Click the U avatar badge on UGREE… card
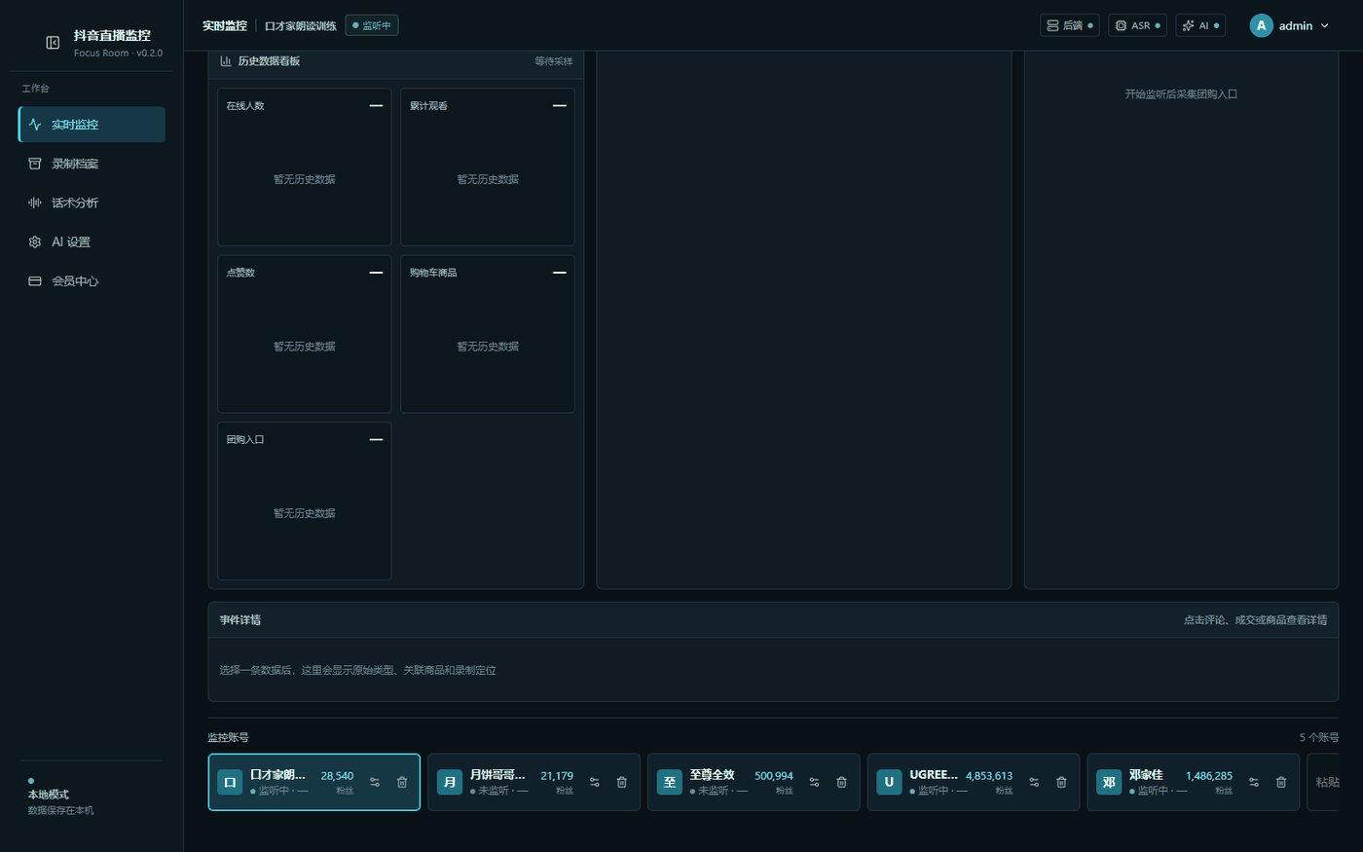This screenshot has height=852, width=1363. click(x=889, y=782)
